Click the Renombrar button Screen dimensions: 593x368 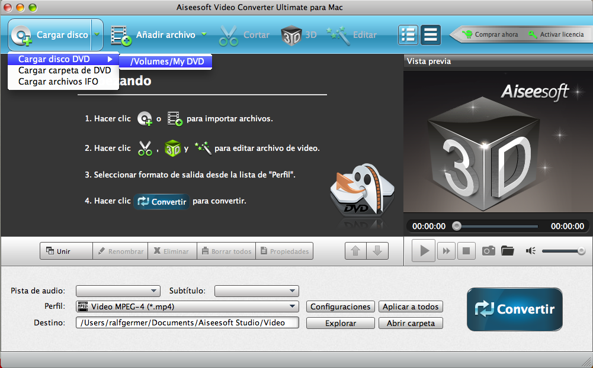point(120,251)
